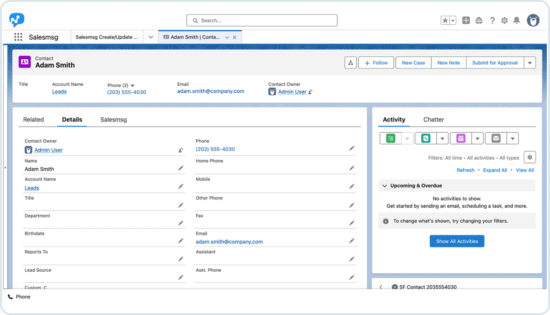Edit the Reports To pencil icon
Image resolution: width=550 pixels, height=315 pixels.
point(181,259)
